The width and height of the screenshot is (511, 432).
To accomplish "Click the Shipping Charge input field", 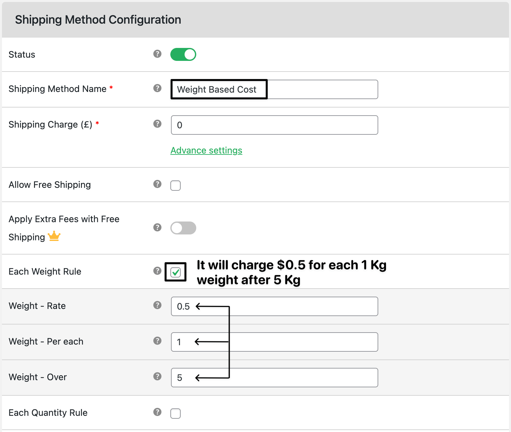I will (x=274, y=125).
